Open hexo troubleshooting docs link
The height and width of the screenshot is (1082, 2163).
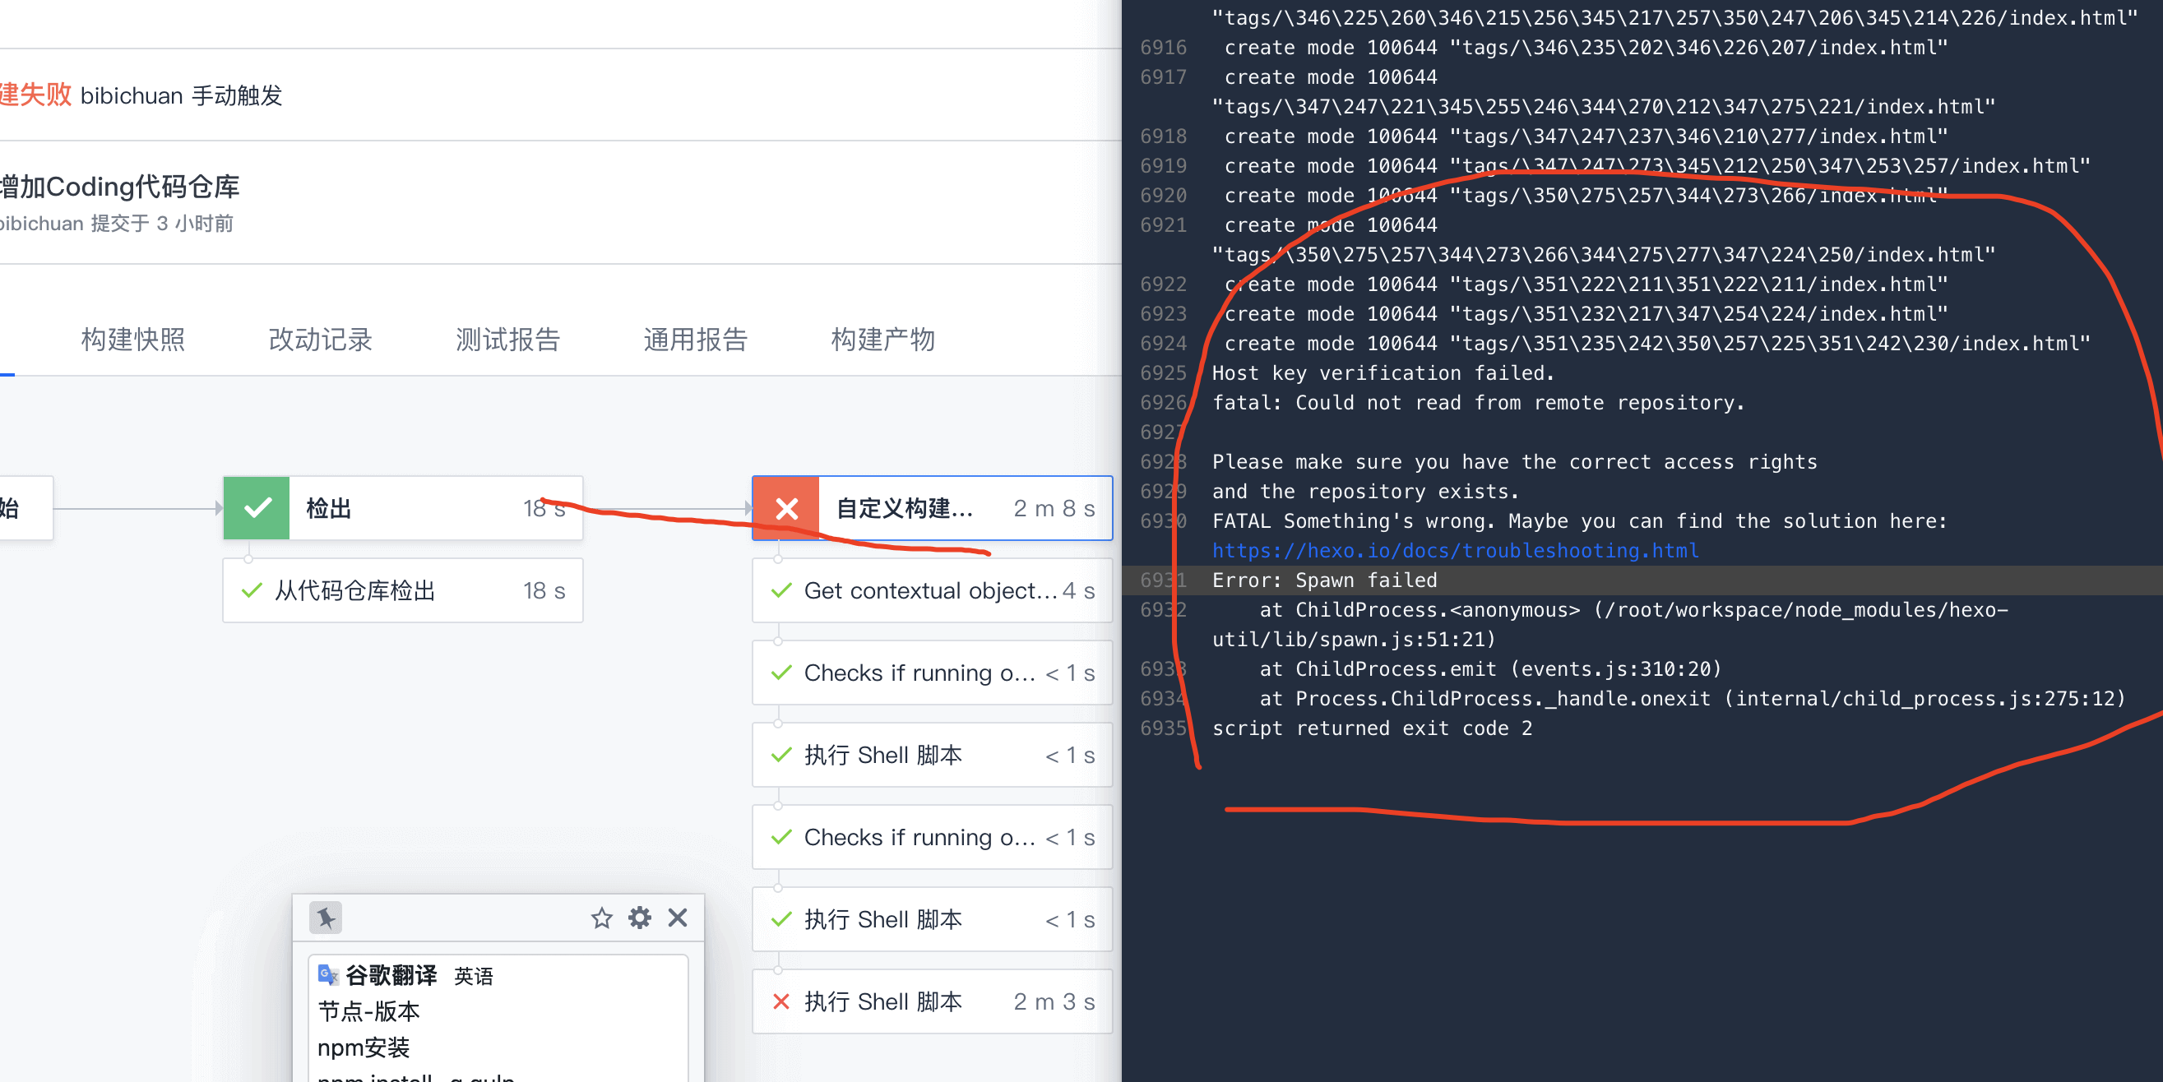point(1455,551)
